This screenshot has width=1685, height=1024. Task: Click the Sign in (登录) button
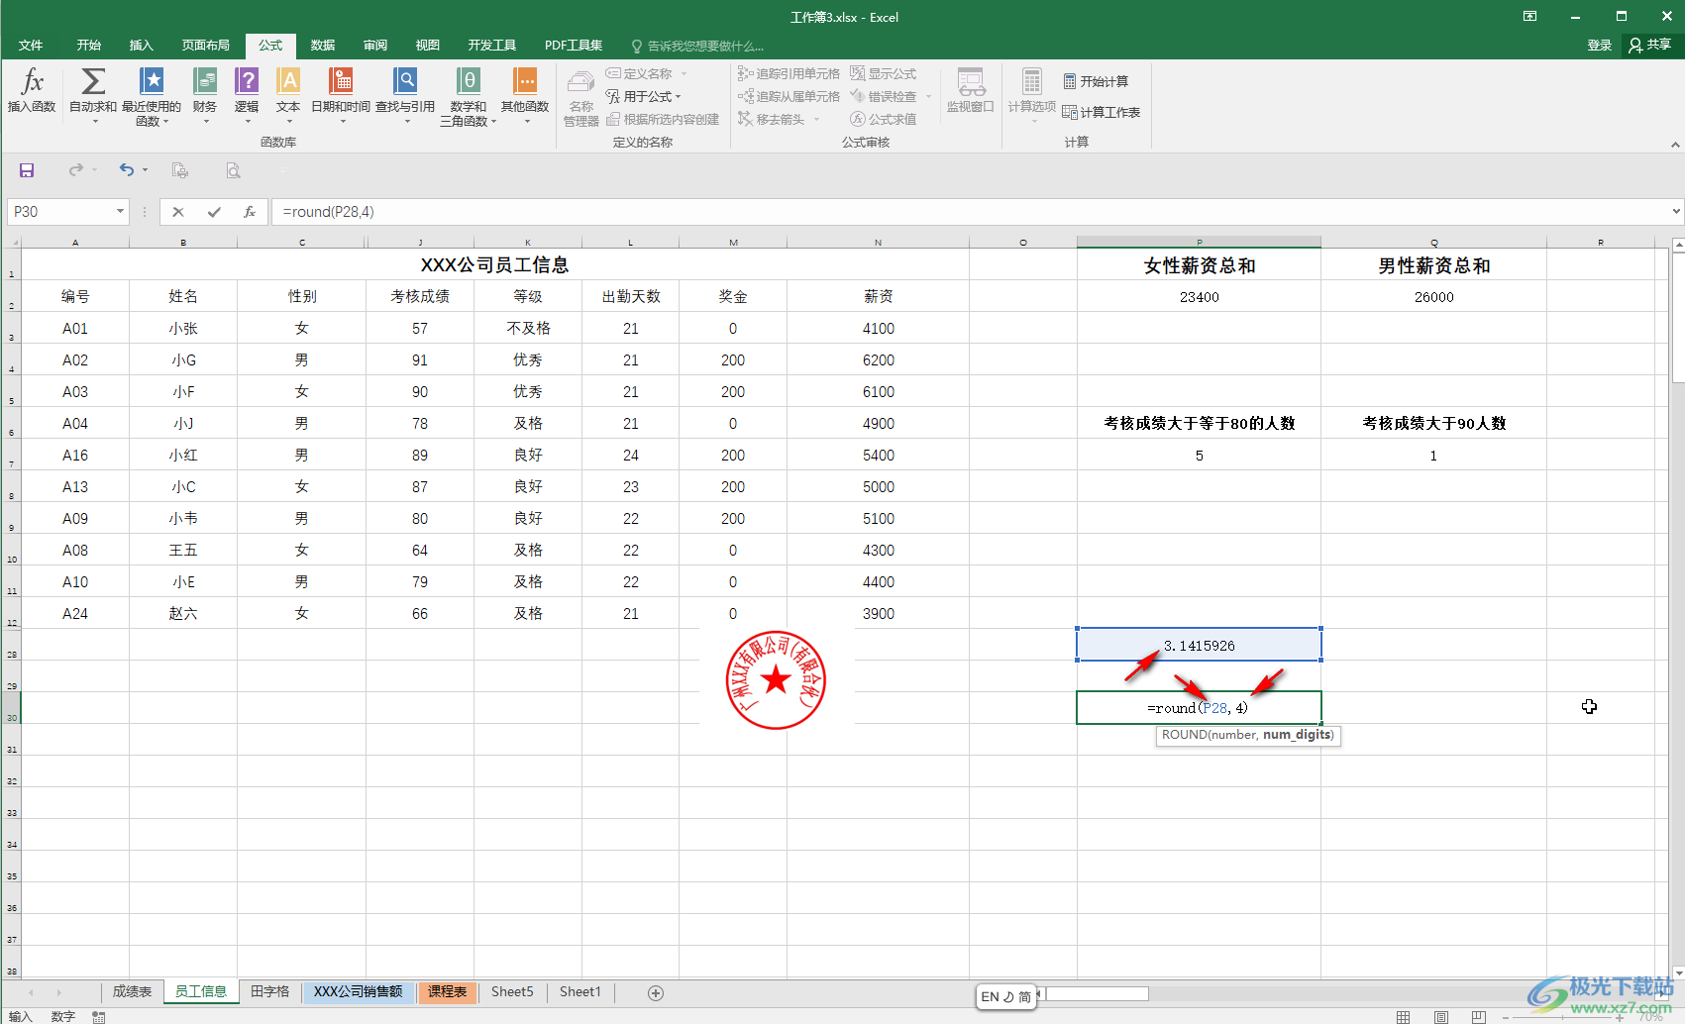[x=1600, y=46]
